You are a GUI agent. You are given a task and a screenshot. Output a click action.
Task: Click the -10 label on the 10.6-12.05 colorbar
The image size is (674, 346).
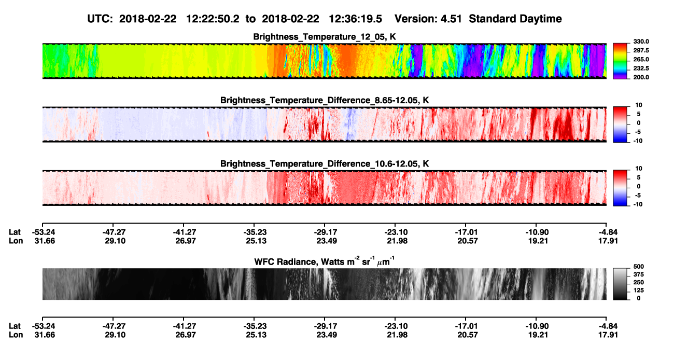point(639,204)
